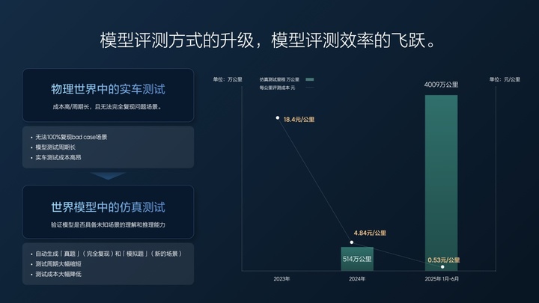Click the x-axis label 2024年
The image size is (539, 303).
point(357,279)
